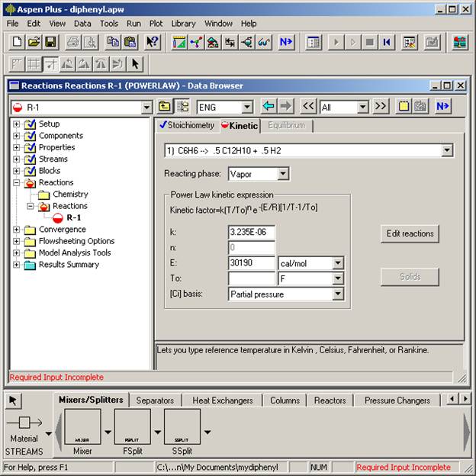
Task: Click the To reference temperature input field
Action: click(x=252, y=279)
